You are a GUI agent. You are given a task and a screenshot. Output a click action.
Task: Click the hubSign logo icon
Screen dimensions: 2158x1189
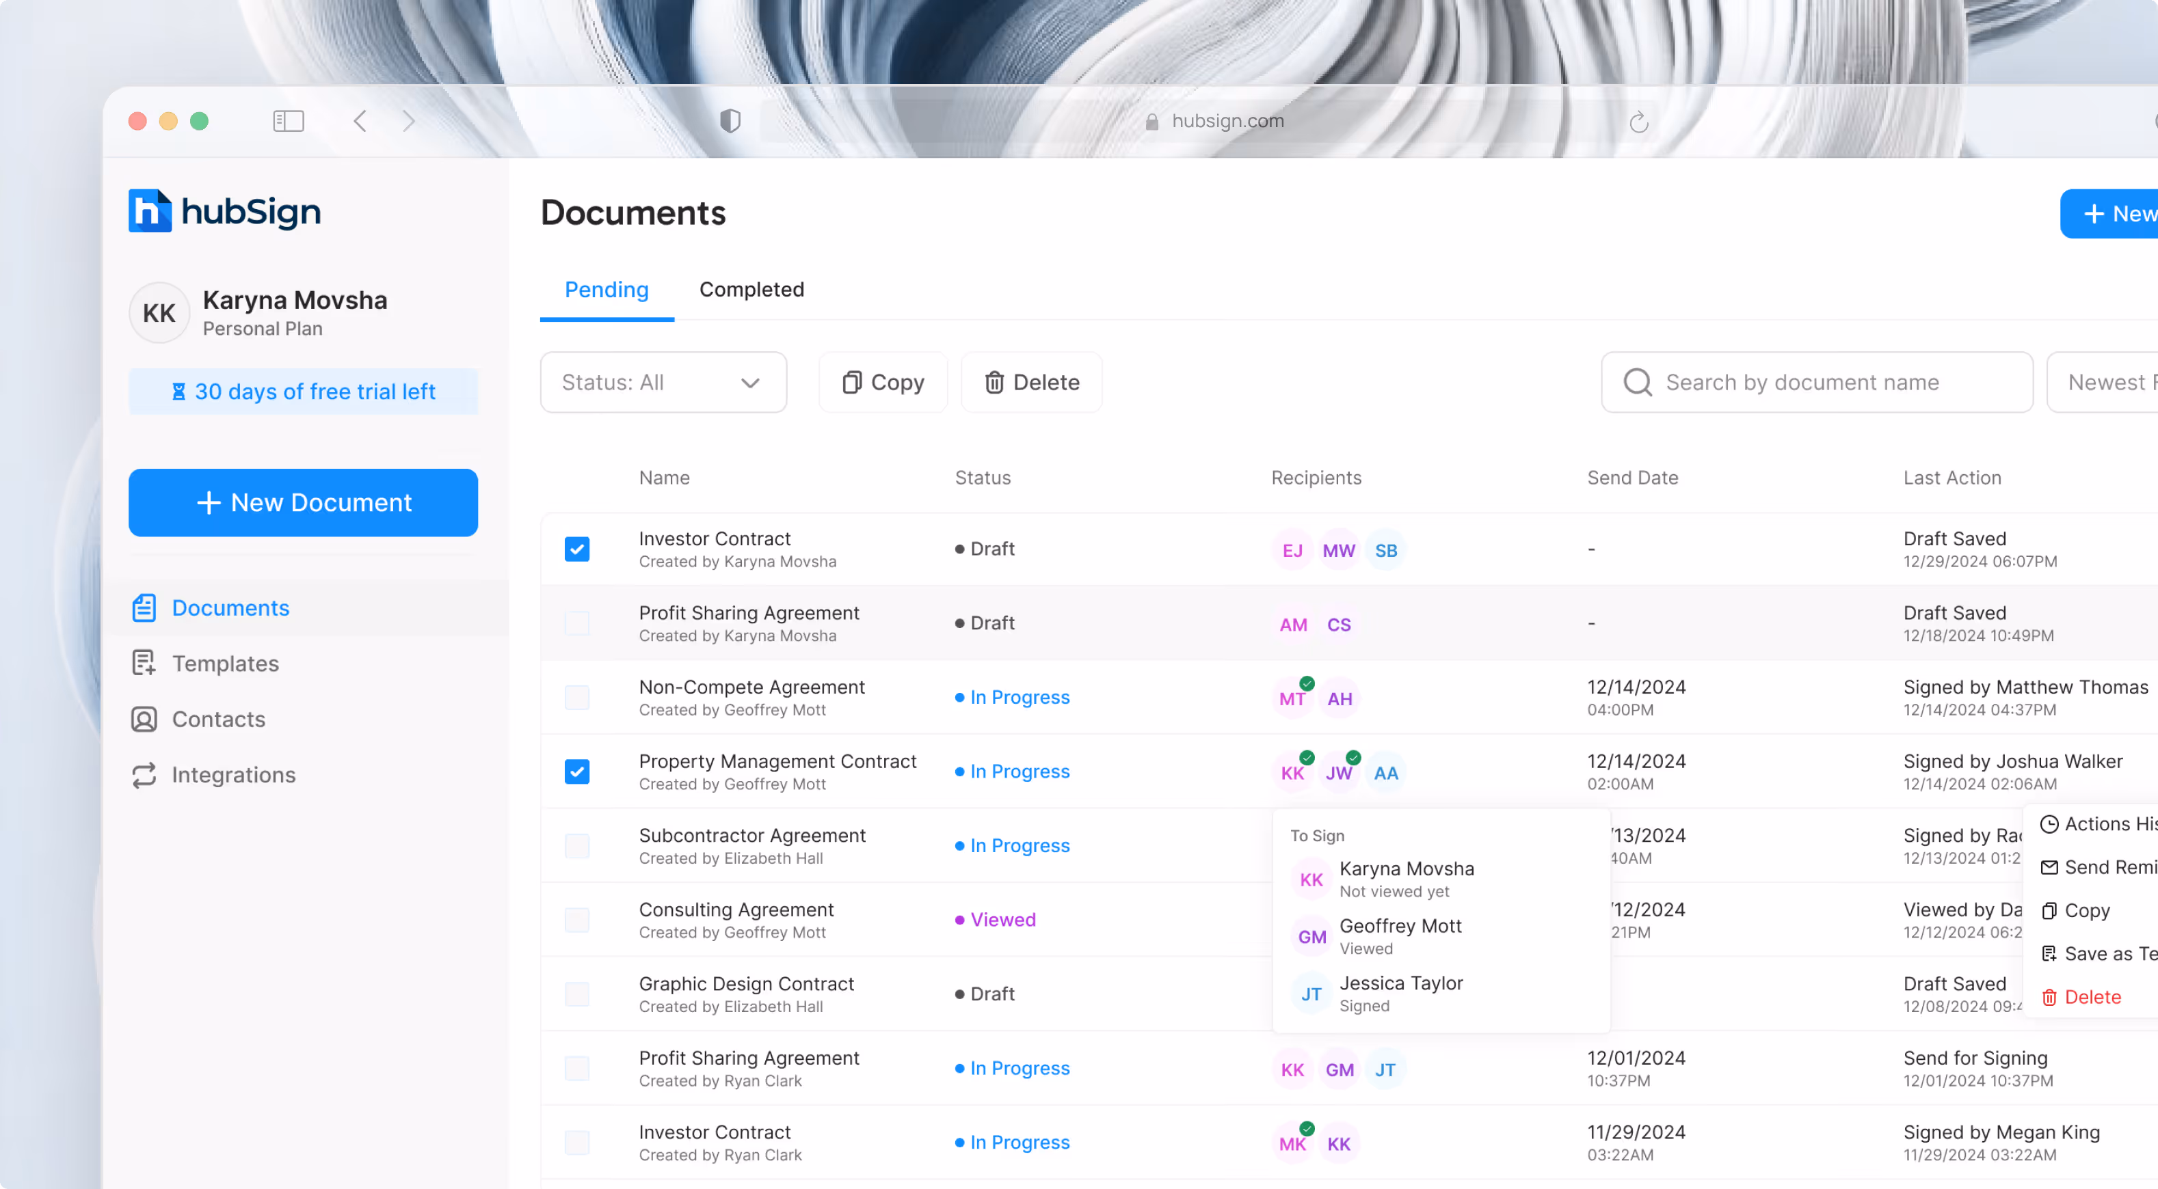149,210
